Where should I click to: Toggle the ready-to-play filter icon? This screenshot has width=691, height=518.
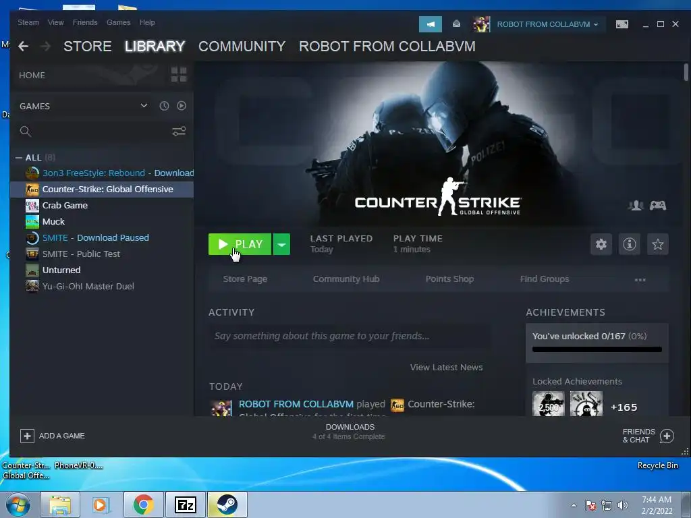coord(181,106)
